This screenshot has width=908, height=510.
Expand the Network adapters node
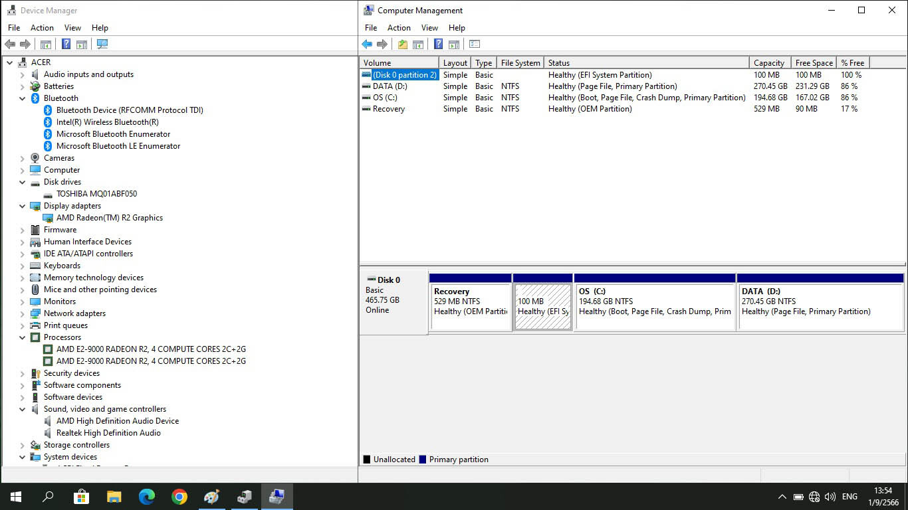click(x=22, y=313)
